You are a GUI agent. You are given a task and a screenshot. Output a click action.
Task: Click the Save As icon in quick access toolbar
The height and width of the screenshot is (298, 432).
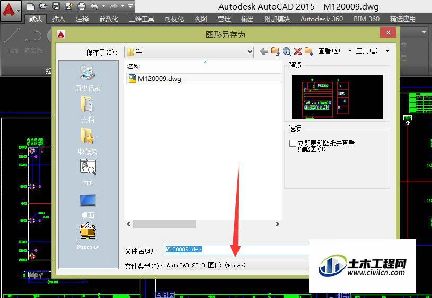pos(68,6)
